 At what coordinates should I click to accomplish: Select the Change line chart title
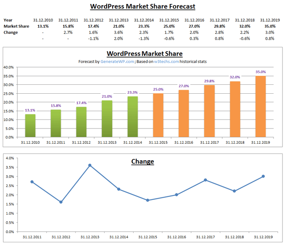143,162
